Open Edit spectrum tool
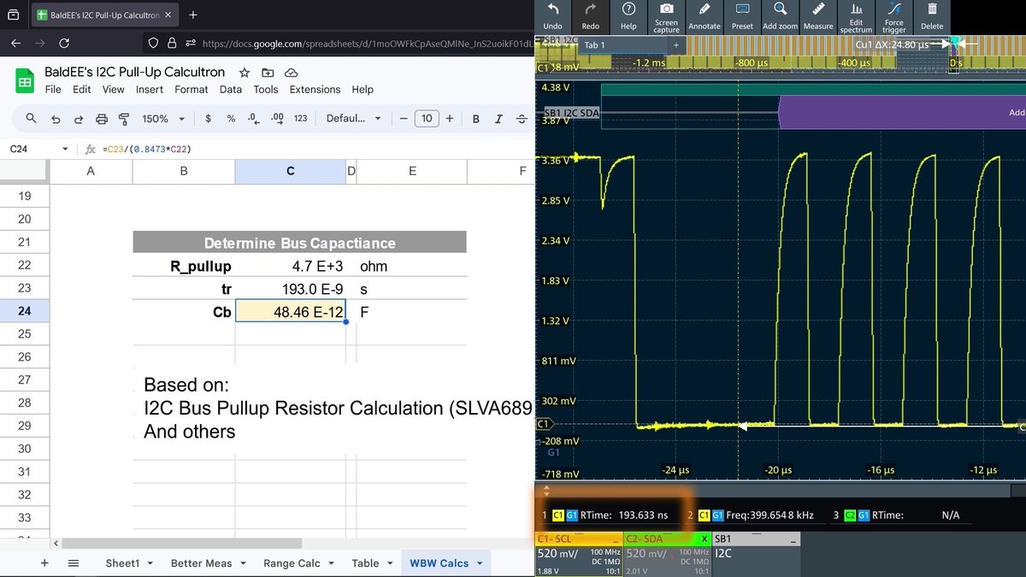Image resolution: width=1026 pixels, height=577 pixels. tap(856, 15)
